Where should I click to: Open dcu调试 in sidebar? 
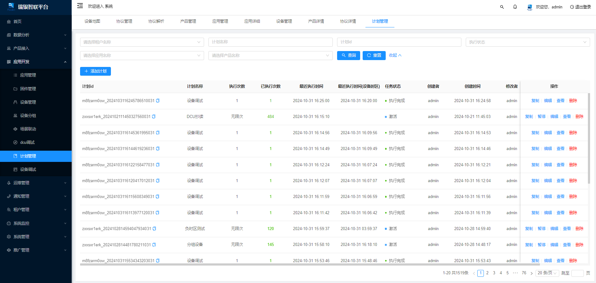(36, 142)
